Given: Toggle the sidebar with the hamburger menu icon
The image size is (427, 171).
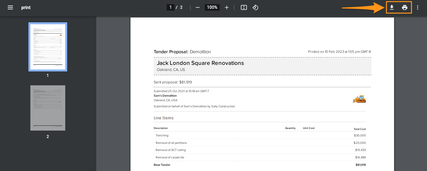Looking at the screenshot, I should [x=10, y=7].
